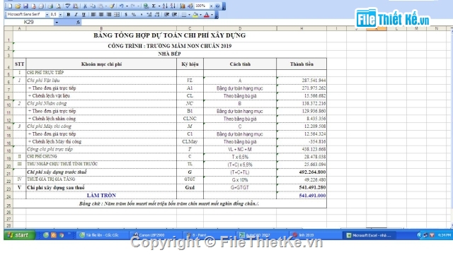Select the 'Thành tiền' header cell

302,64
